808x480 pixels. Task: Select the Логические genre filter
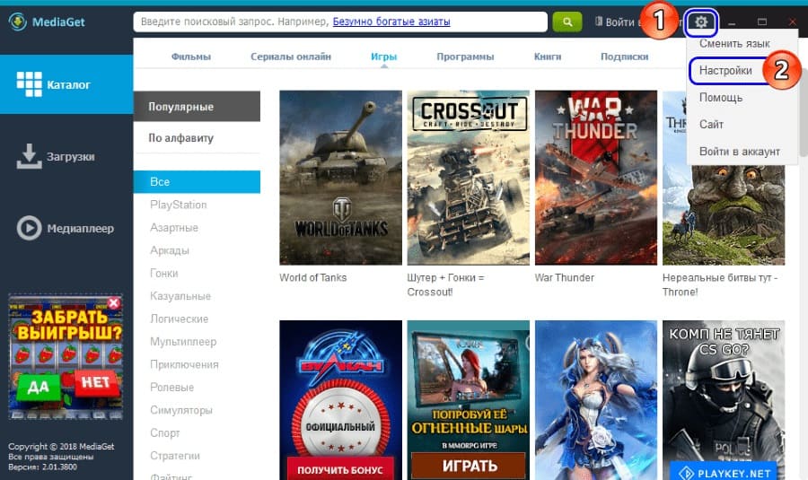(180, 319)
